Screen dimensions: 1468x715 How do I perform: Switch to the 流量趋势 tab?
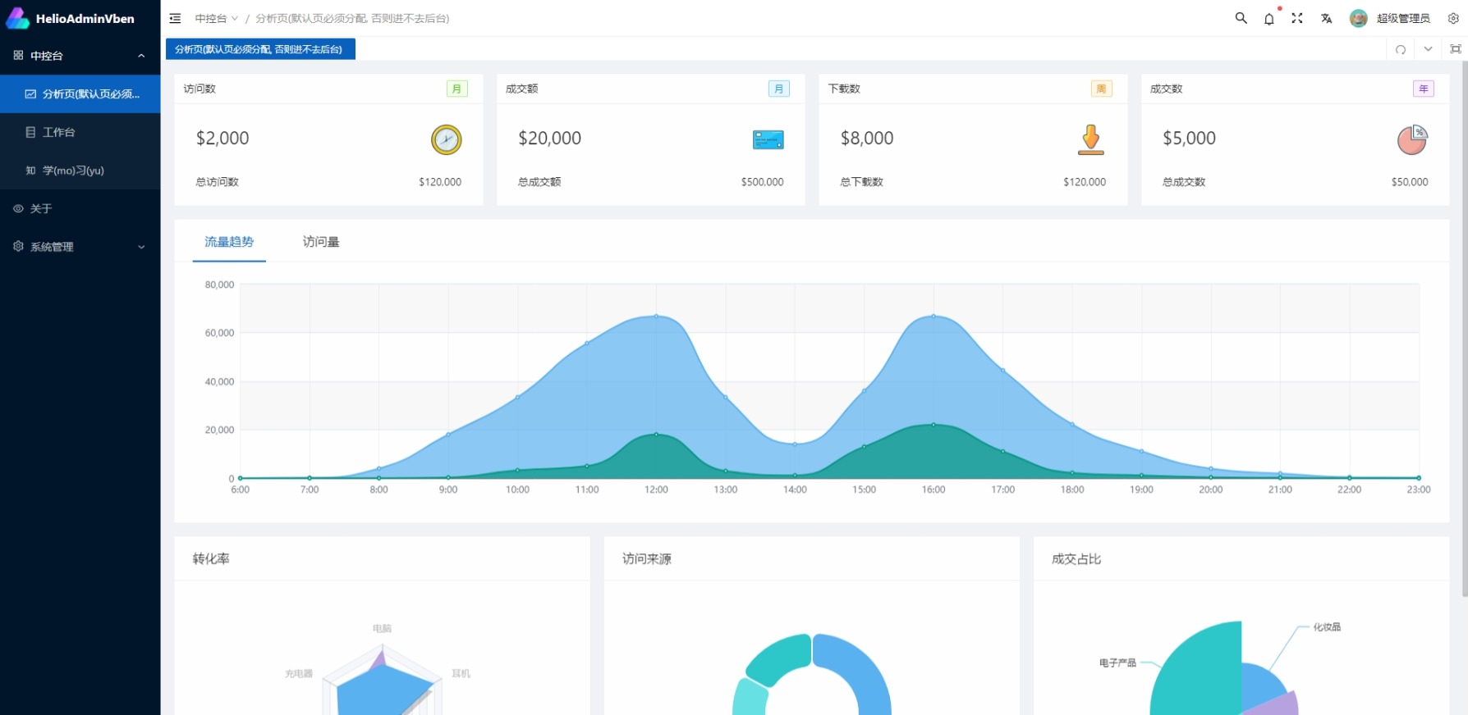[229, 242]
